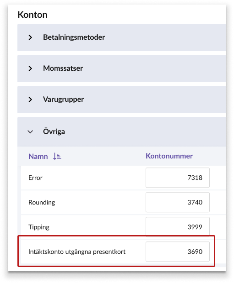Click the Övriga accordion header label
Viewport: 234px width, 283px height.
point(54,131)
